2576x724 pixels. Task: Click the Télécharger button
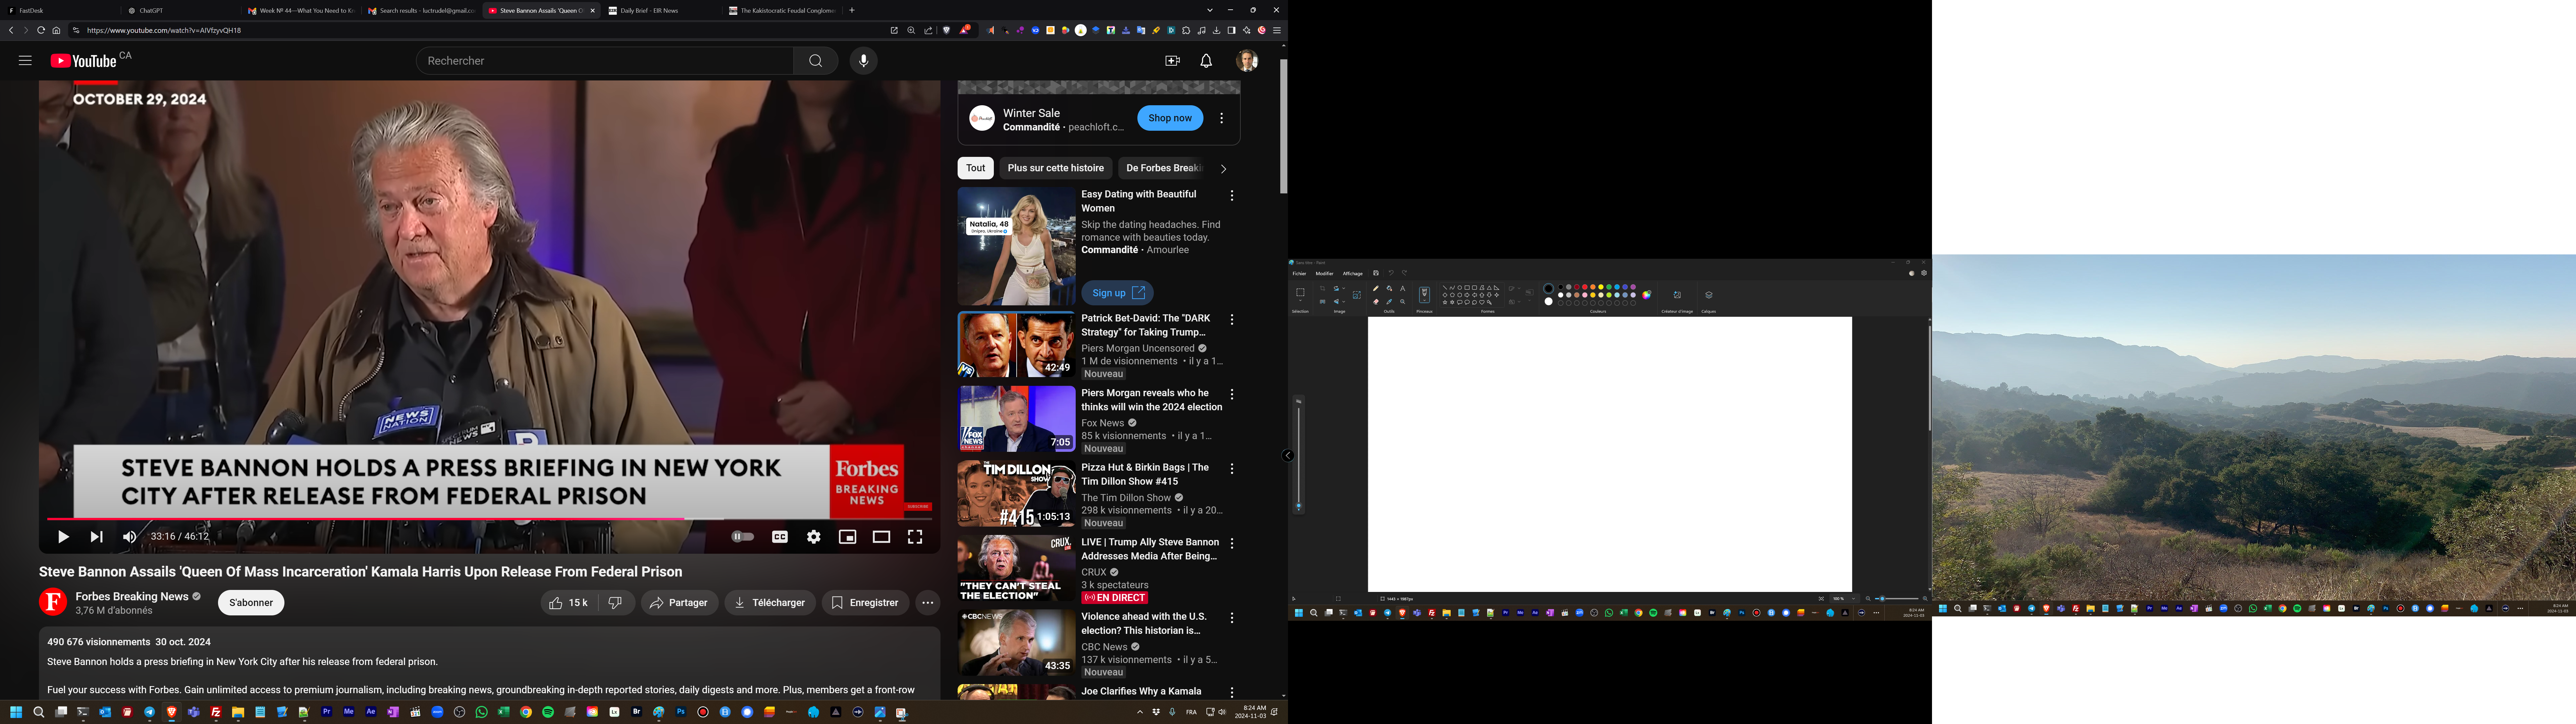pos(770,603)
